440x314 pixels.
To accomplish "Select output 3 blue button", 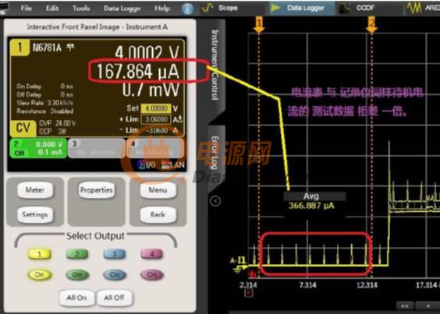I will tap(114, 254).
